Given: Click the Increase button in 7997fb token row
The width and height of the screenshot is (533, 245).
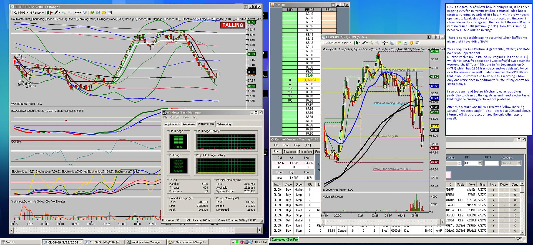Looking at the screenshot, I should pyautogui.click(x=493, y=226).
